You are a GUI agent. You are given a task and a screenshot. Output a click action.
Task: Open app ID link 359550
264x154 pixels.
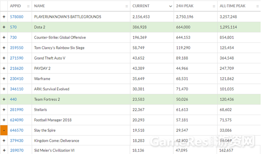click(16, 48)
